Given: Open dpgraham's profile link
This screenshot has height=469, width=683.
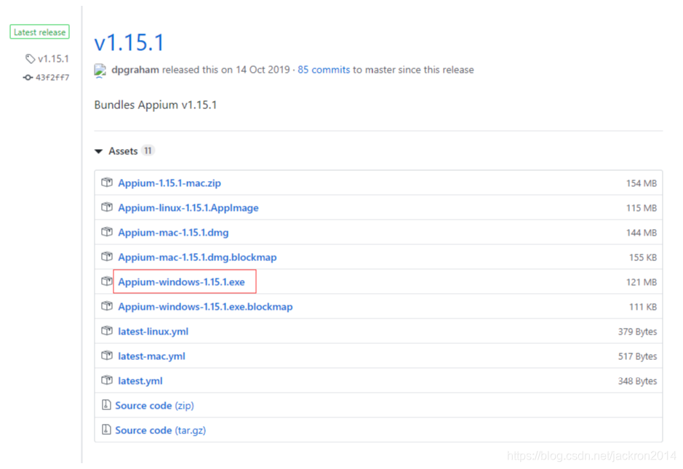Looking at the screenshot, I should (x=135, y=70).
